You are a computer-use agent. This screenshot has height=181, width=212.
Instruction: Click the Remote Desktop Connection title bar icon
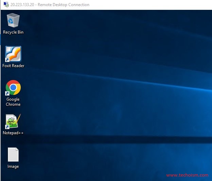coord(6,5)
